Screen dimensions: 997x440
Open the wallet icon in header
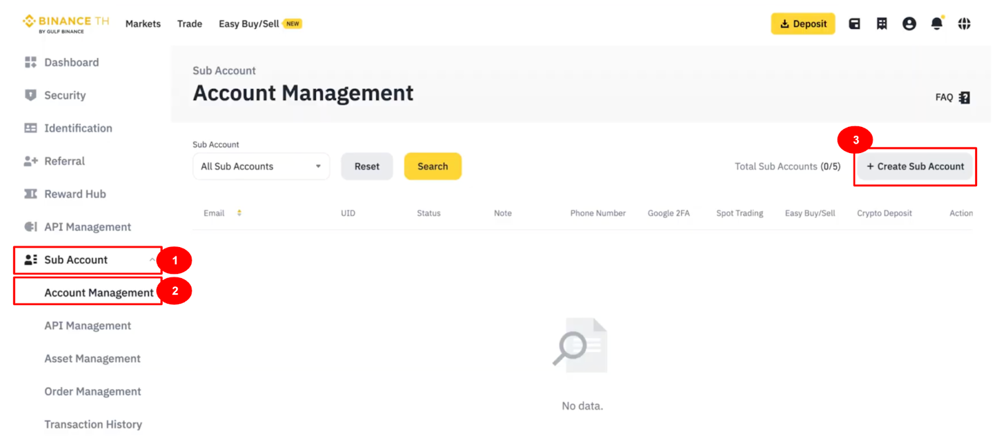854,24
